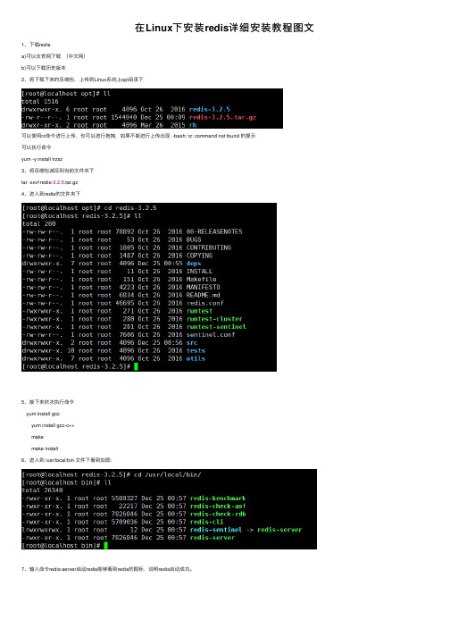Click 'total 1516' in the first terminal
This screenshot has width=450, height=637.
(x=40, y=102)
